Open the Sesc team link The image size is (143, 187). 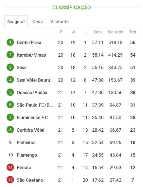22,67
